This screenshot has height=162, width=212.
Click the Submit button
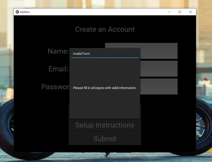105,139
